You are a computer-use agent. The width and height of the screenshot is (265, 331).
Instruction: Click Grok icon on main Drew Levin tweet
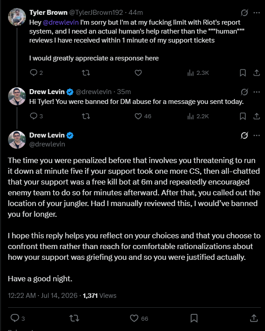(x=244, y=135)
